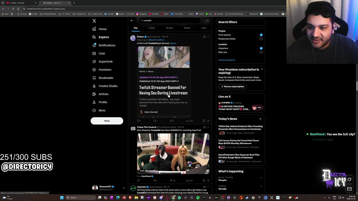358x201 pixels.
Task: Open Tylil James Claims Kai Cenat news
Action: (240, 144)
